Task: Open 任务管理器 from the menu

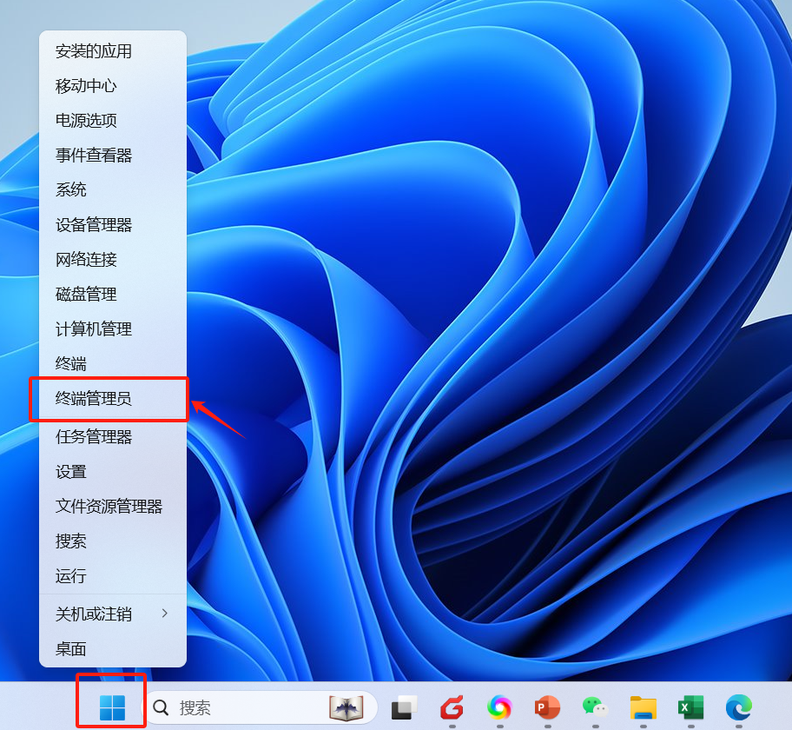Action: click(x=113, y=437)
